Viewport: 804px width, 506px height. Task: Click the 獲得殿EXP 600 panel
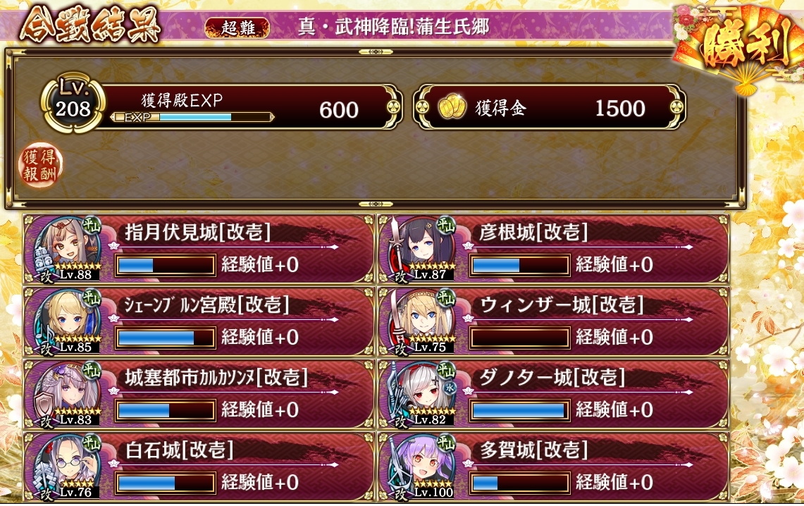(x=248, y=106)
